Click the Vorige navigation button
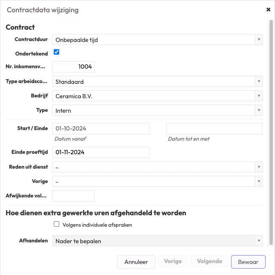275x275 pixels. tap(173, 261)
